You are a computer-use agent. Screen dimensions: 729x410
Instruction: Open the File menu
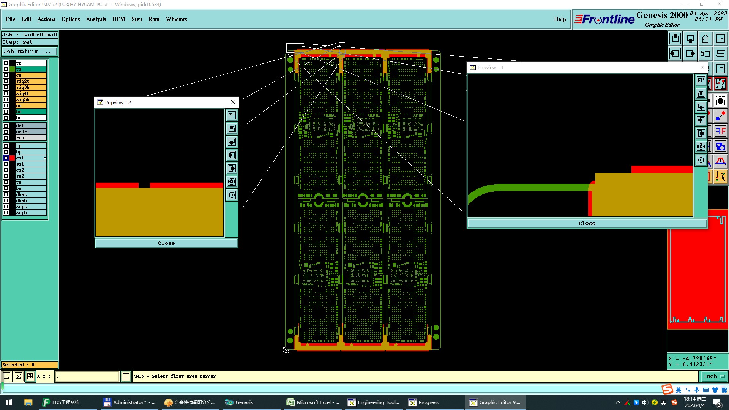coord(11,19)
